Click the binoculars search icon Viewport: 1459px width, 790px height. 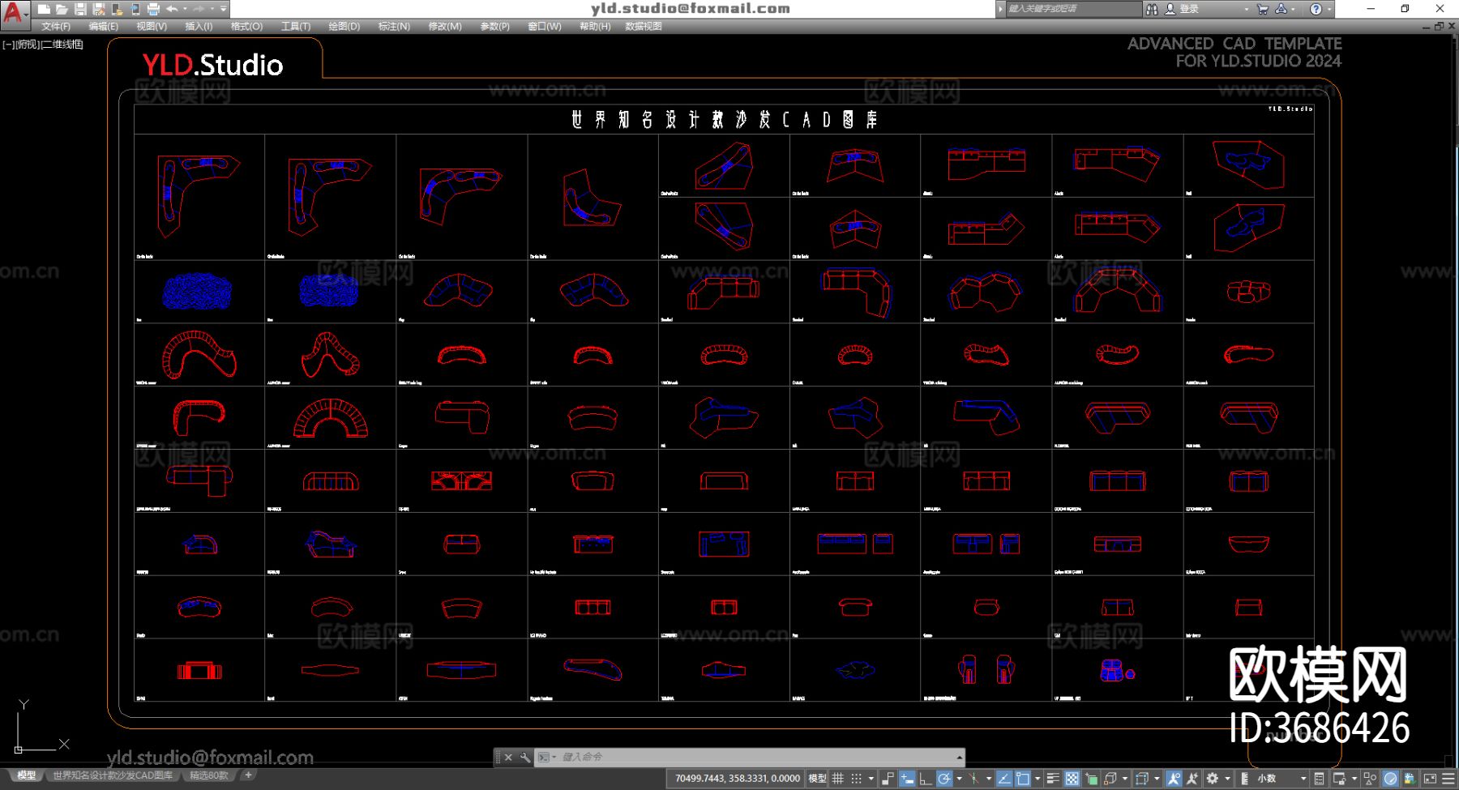click(1152, 9)
